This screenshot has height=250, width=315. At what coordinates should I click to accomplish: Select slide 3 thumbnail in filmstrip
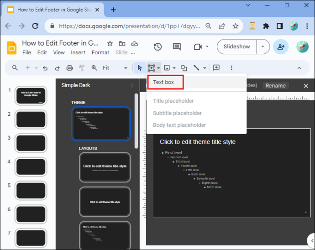click(31, 143)
